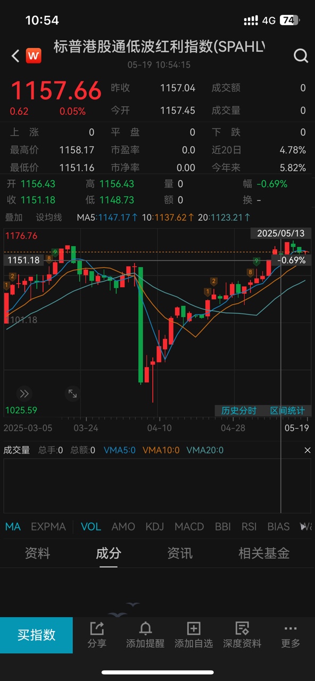Viewport: 315px width, 681px height.
Task: Tap the VMA20:0 label
Action: pos(205,450)
